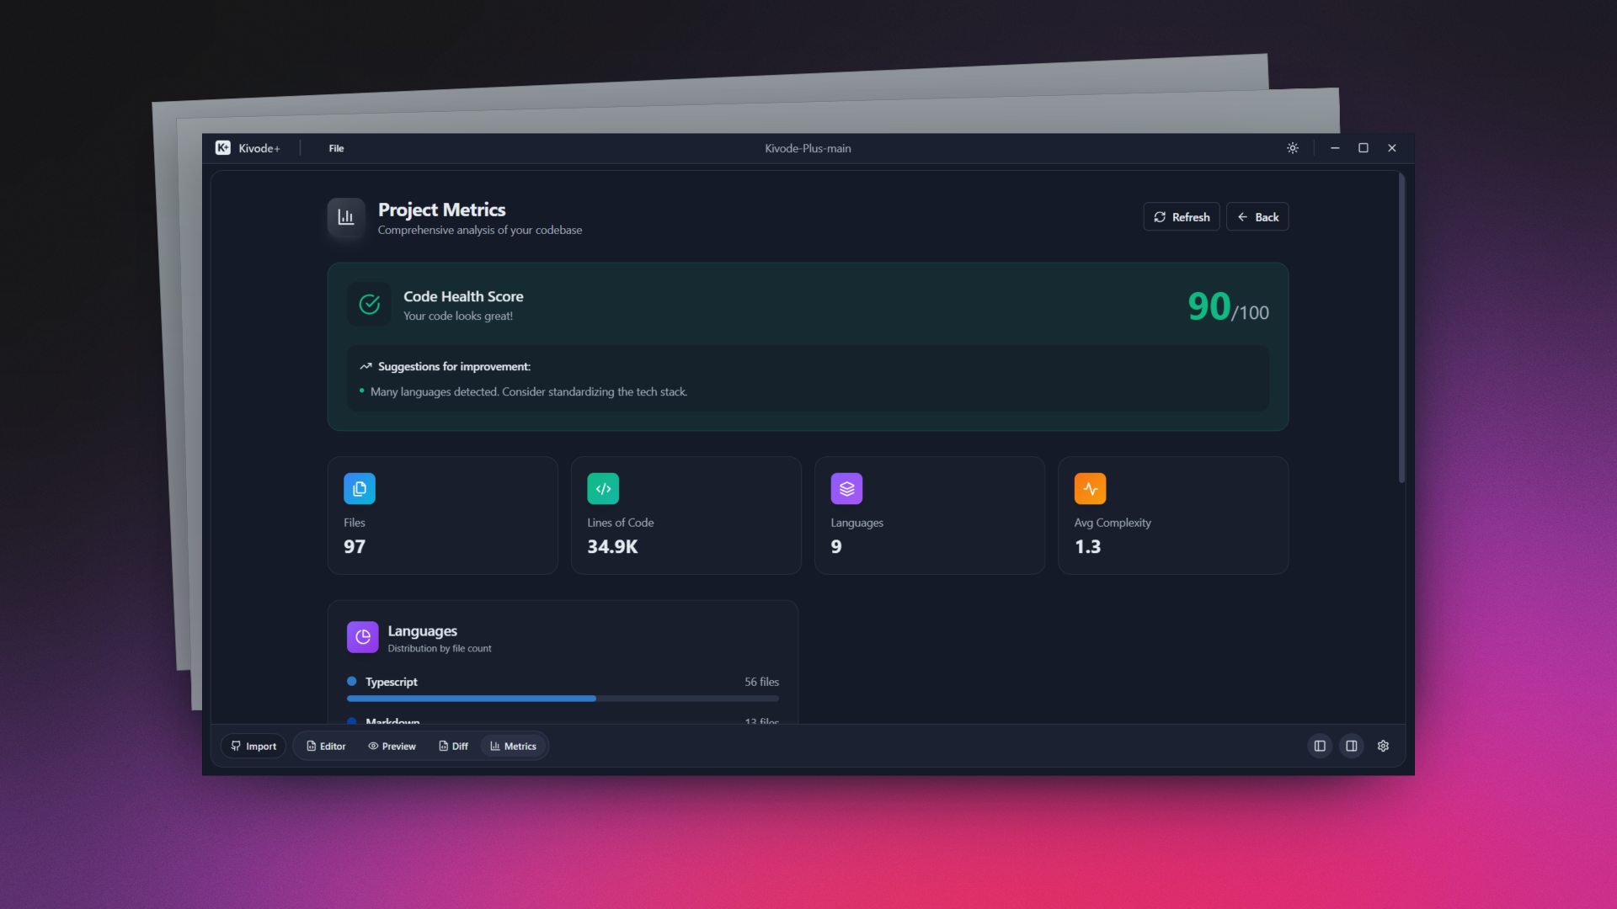This screenshot has width=1617, height=909.
Task: Switch to the Metrics tab
Action: click(x=513, y=746)
